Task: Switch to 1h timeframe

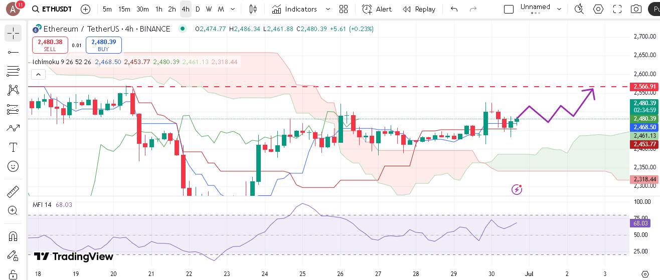Action: click(159, 9)
